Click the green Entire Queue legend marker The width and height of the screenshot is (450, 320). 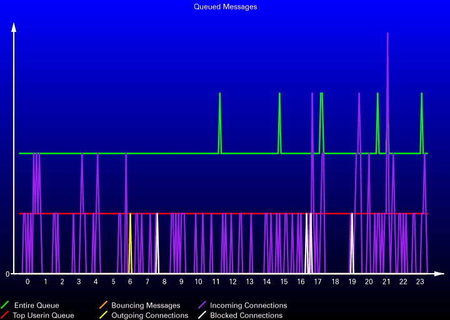tap(5, 306)
